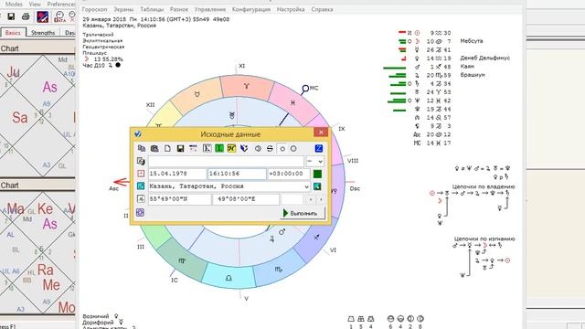Click the green L icon in dialog
Screen dimensions: 585x329
coord(219,148)
